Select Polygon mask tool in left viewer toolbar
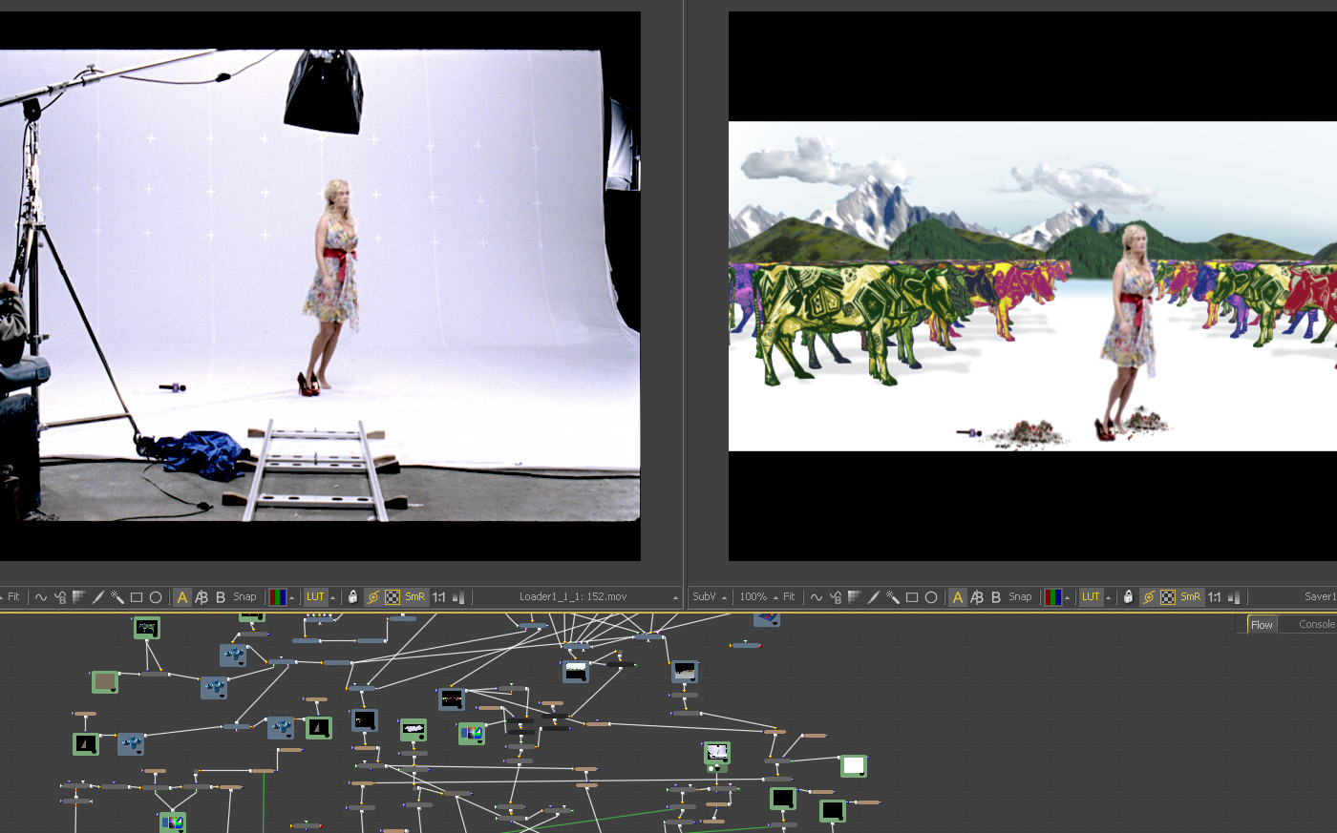 point(41,597)
